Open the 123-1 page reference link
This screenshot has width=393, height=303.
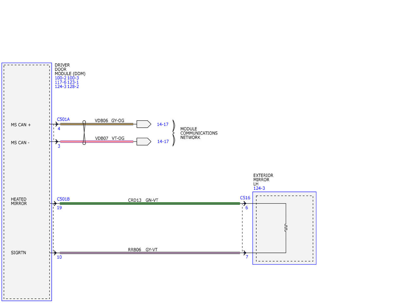(x=73, y=82)
